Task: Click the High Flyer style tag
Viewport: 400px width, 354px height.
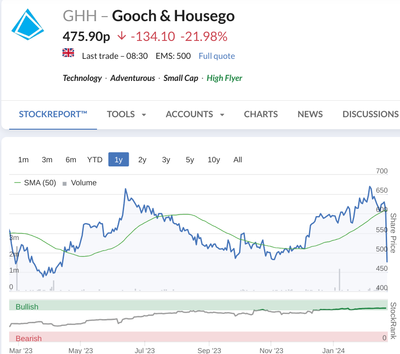Action: tap(224, 78)
